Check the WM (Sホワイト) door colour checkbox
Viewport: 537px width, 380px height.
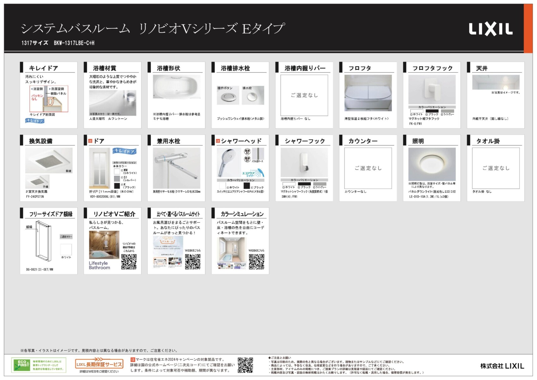point(122,170)
